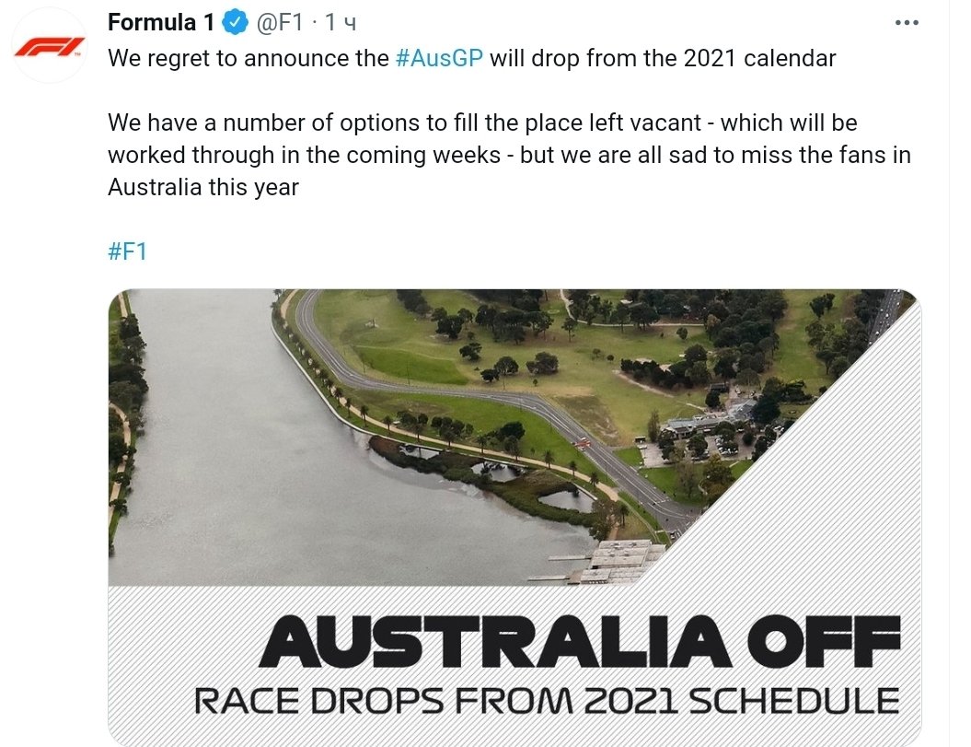Open the three-dot more options menu
This screenshot has height=747, width=971.
(x=907, y=23)
